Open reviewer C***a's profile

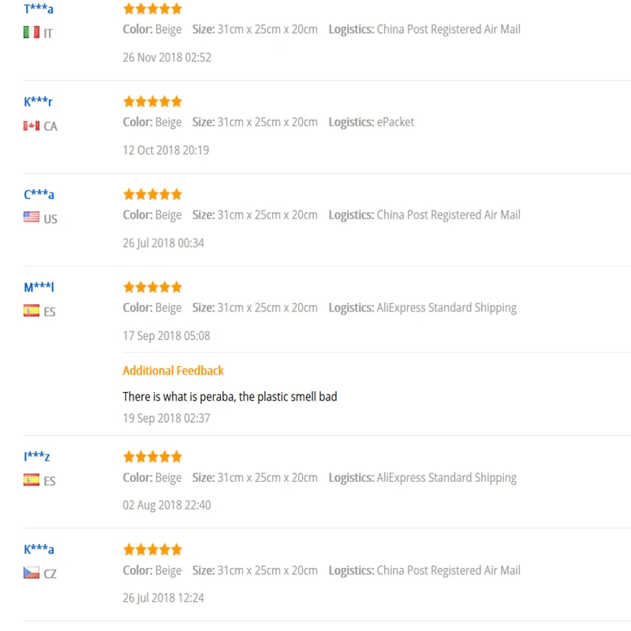point(39,194)
